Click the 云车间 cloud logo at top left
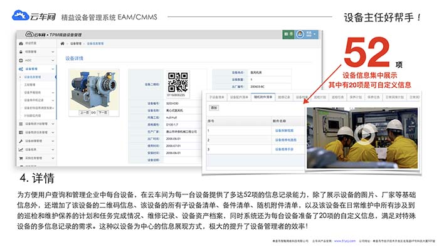Viewport: 439px width, 247px height. 20,16
